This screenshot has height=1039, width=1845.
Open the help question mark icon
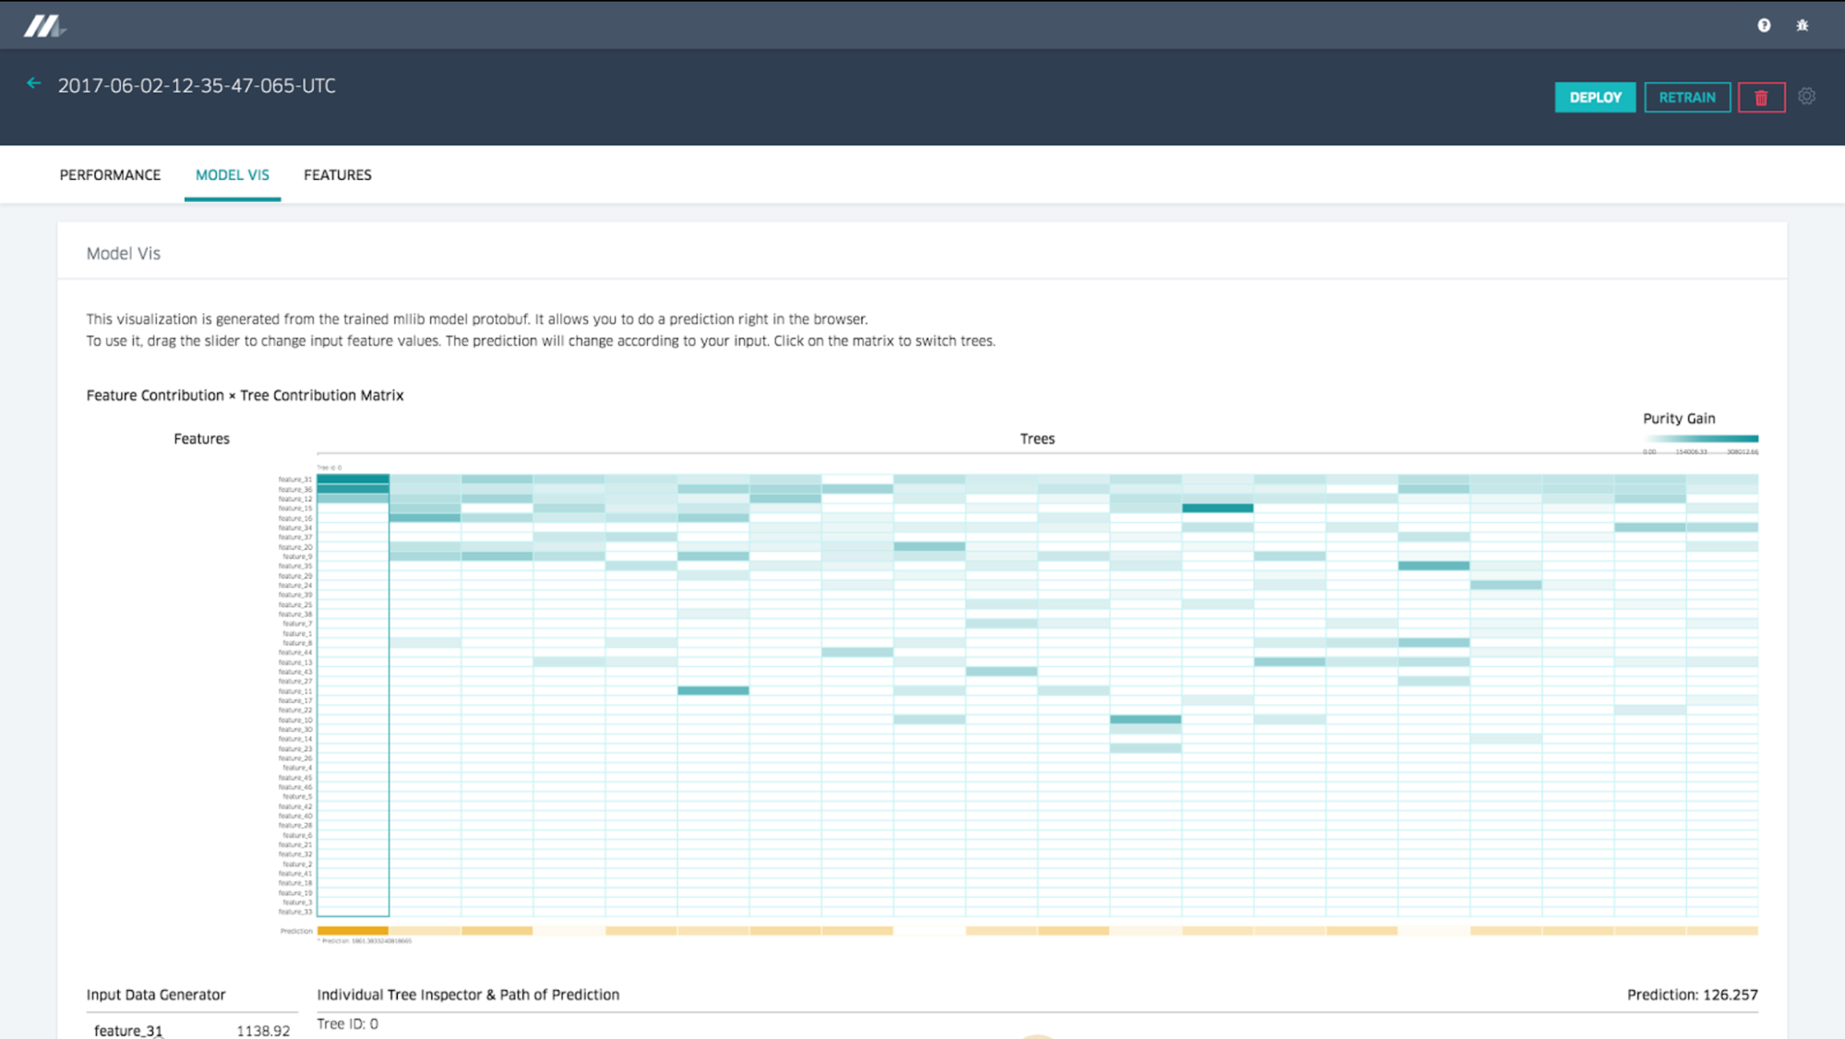[x=1764, y=26]
